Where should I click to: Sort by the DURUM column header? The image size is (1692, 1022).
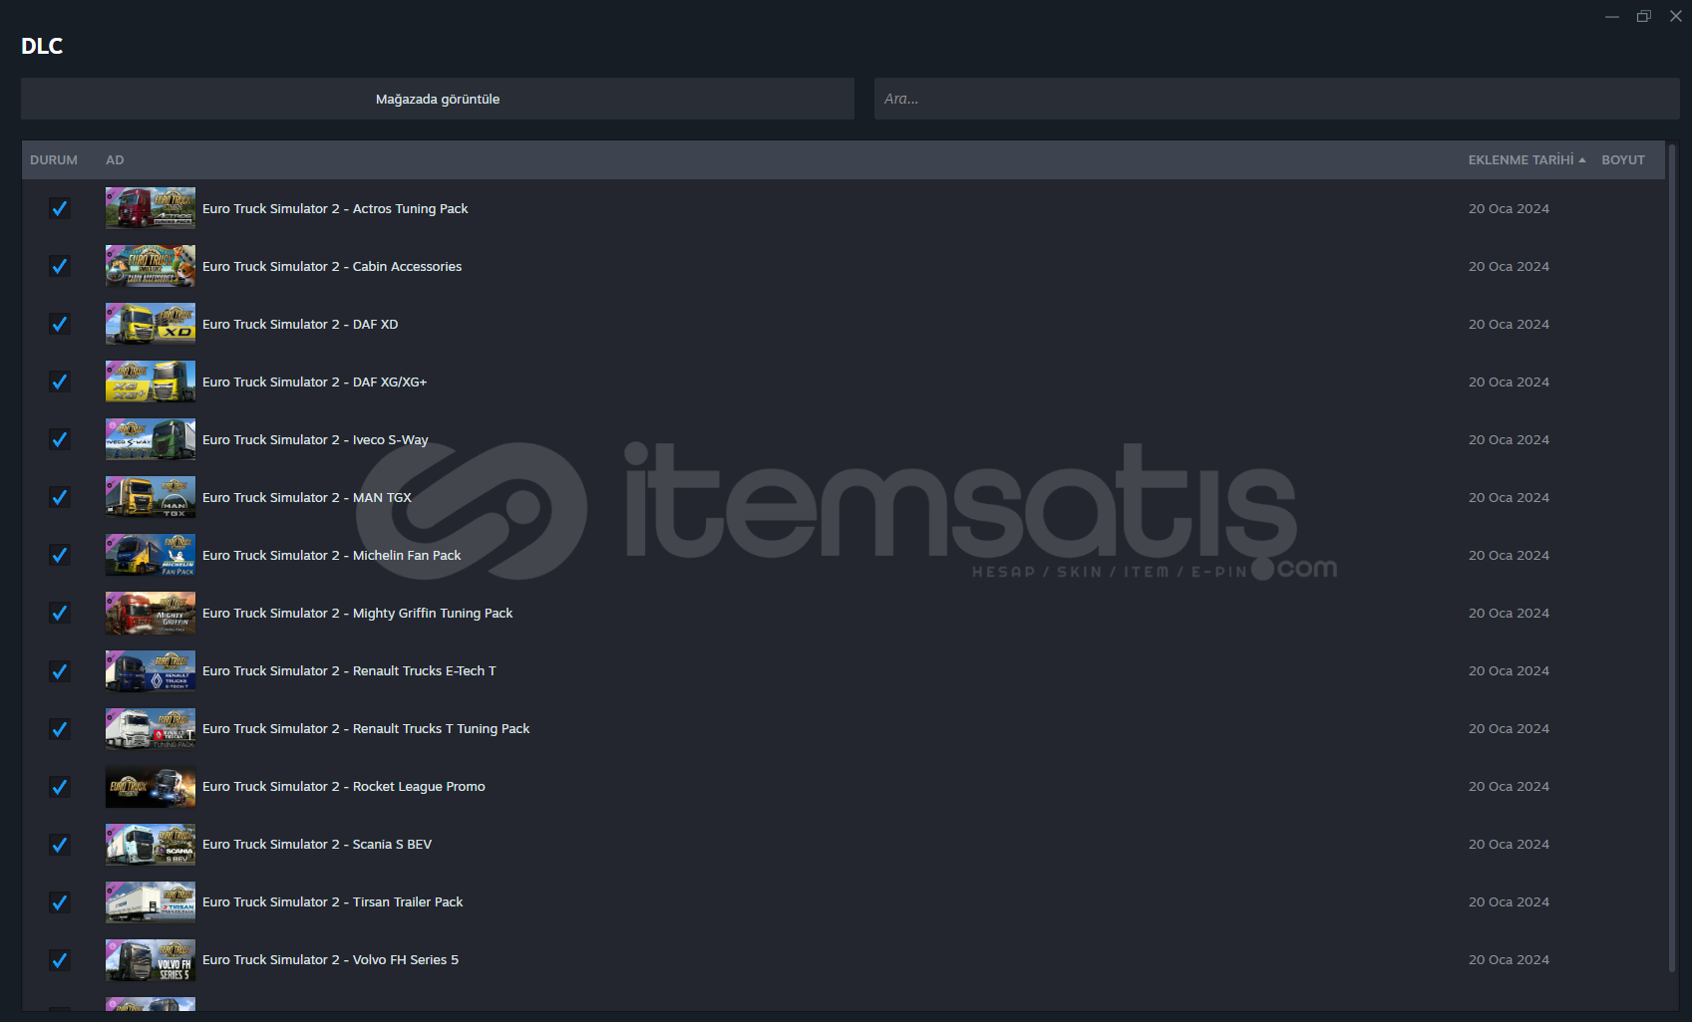coord(54,159)
